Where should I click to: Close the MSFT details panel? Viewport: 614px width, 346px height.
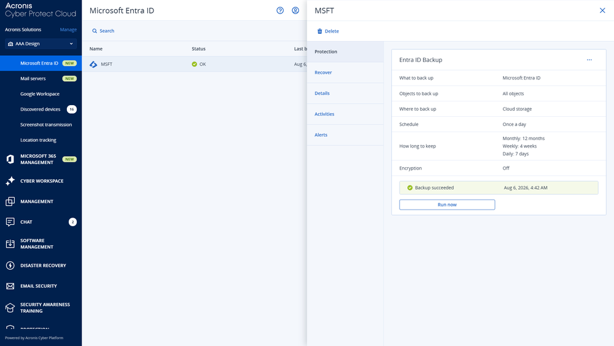click(x=602, y=10)
